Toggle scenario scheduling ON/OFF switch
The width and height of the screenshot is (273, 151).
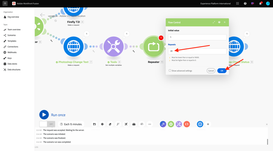click(x=47, y=124)
